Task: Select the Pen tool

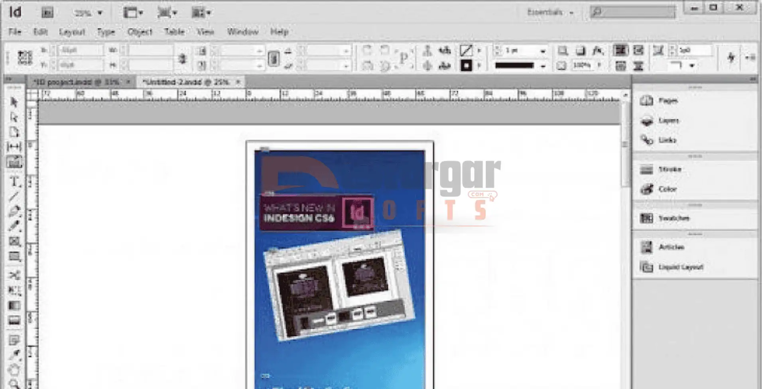Action: 14,211
